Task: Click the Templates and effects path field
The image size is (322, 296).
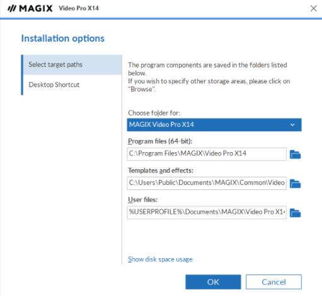Action: point(207,183)
